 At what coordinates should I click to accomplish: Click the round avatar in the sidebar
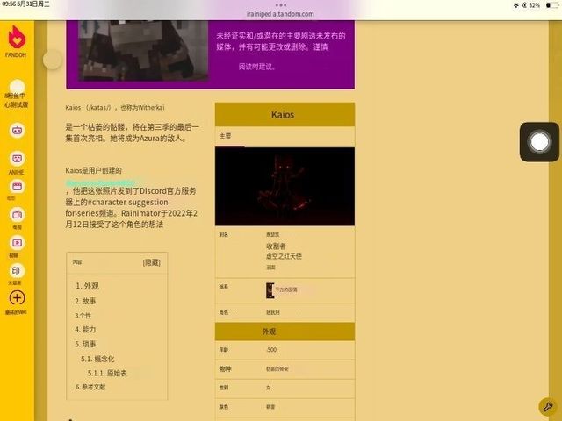pos(17,86)
